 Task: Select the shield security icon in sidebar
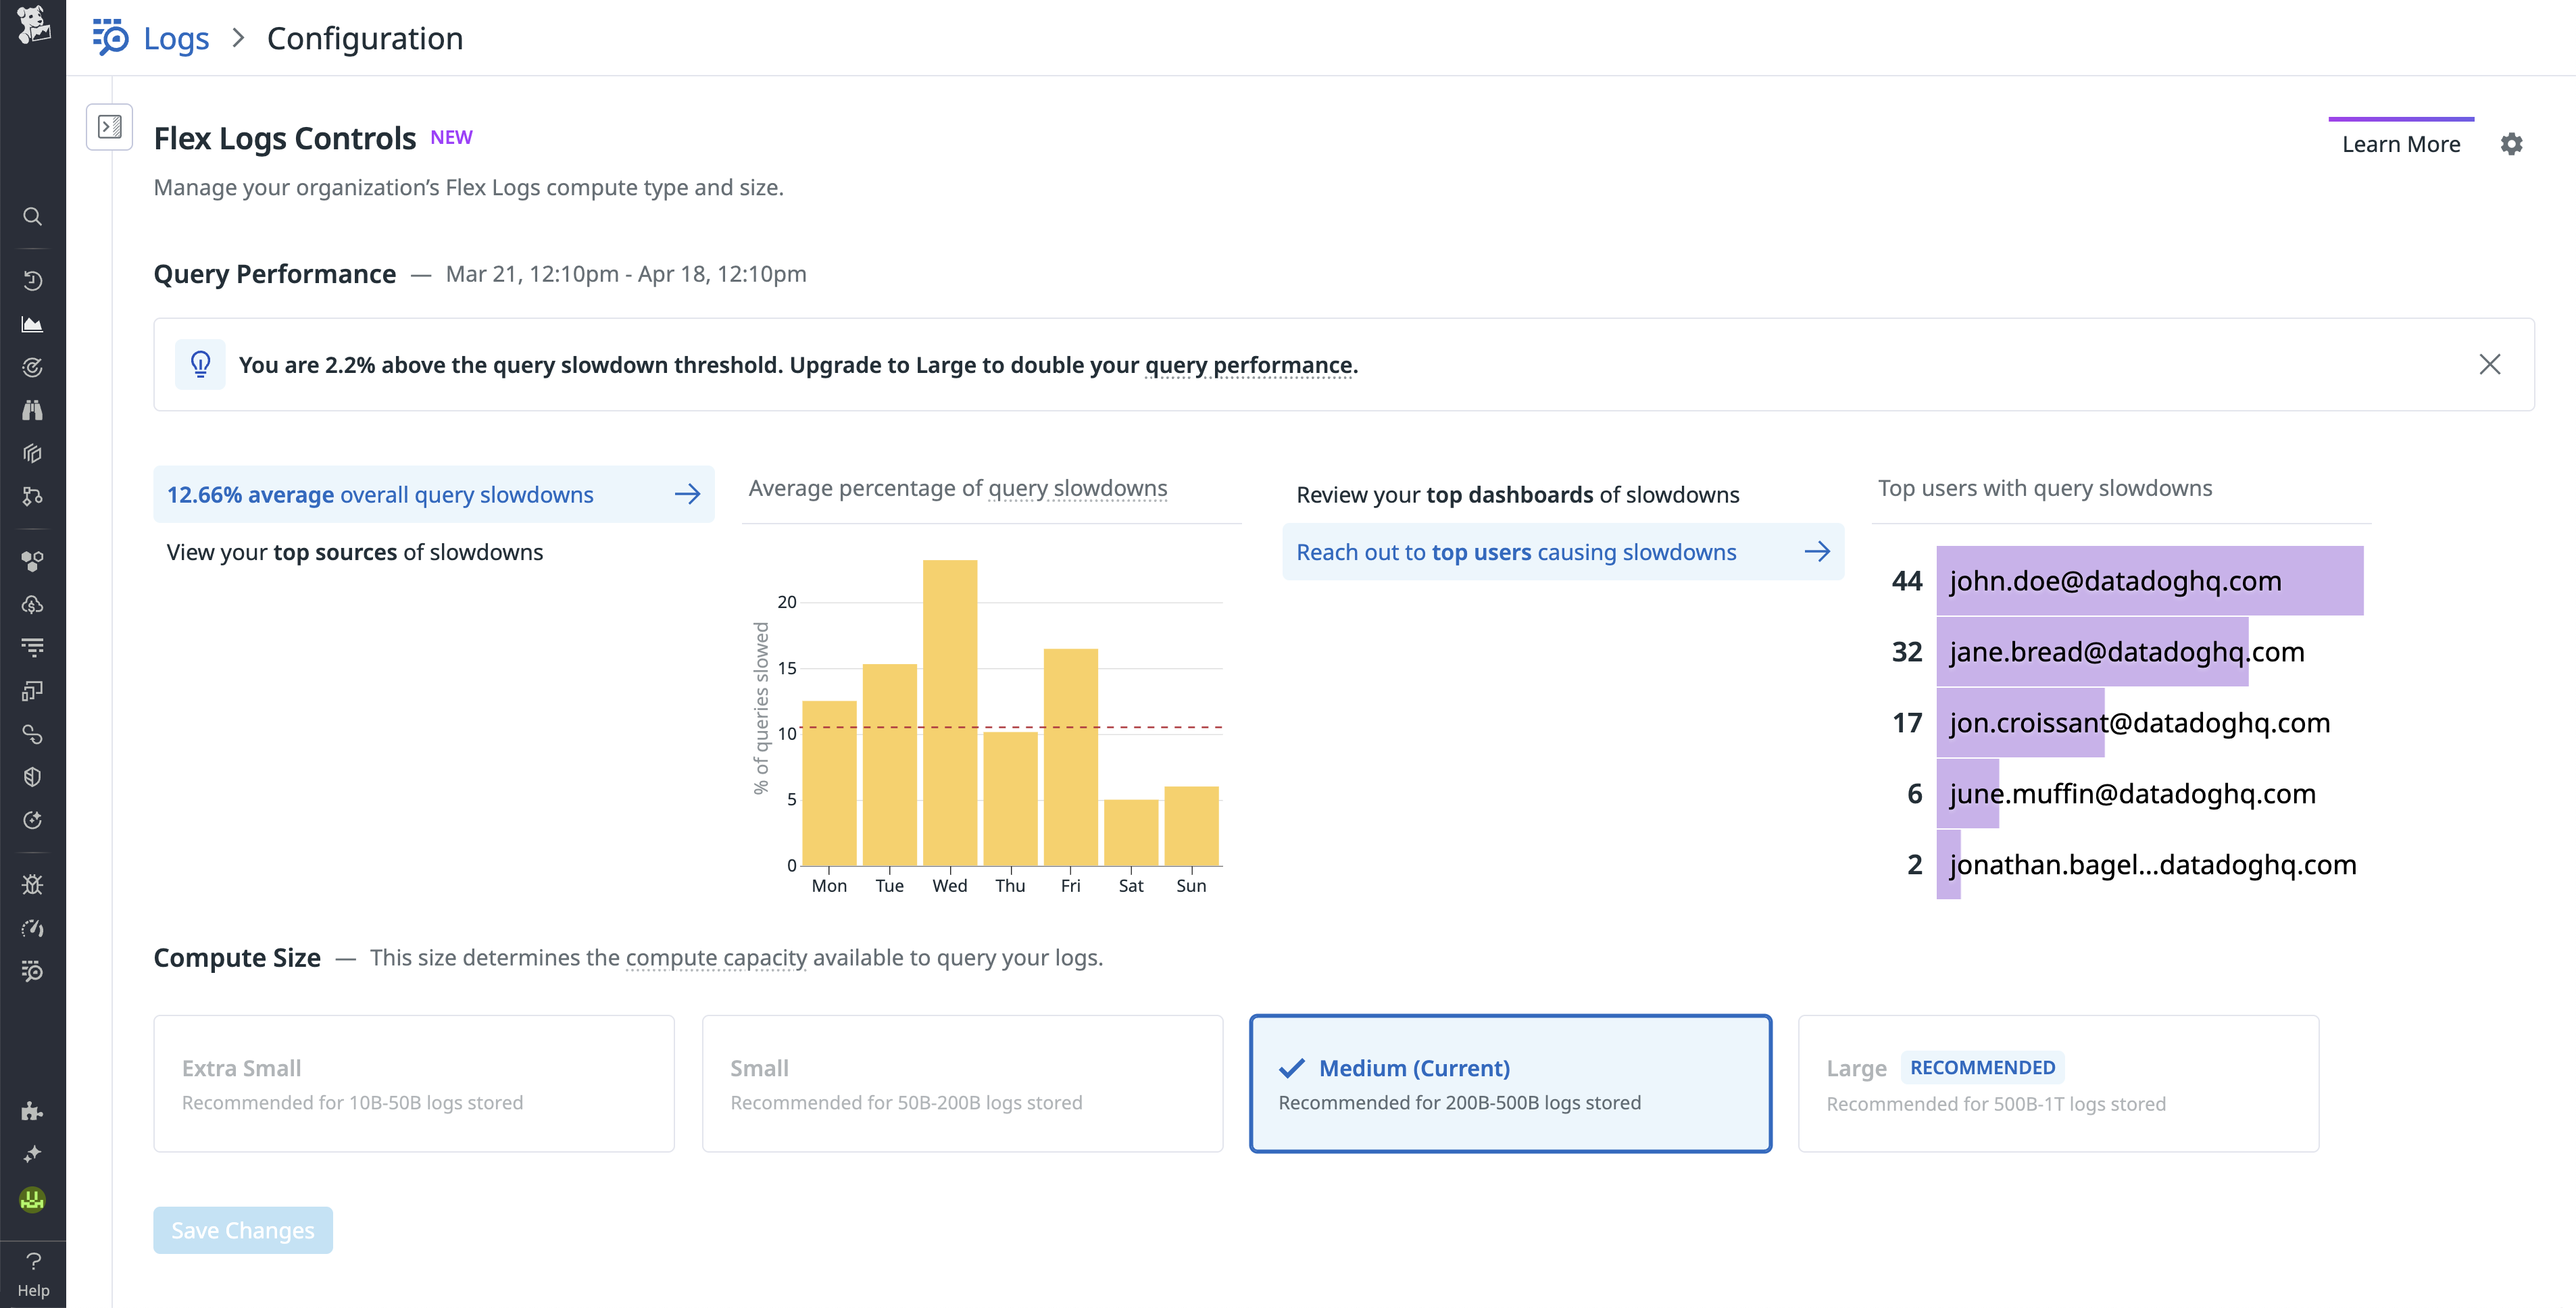coord(33,776)
